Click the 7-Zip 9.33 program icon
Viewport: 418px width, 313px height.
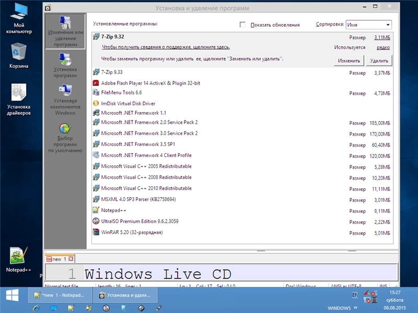click(x=96, y=72)
